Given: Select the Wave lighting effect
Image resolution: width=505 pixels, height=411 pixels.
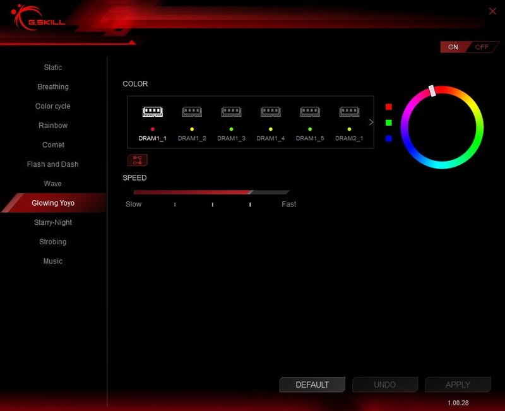Looking at the screenshot, I should point(53,184).
